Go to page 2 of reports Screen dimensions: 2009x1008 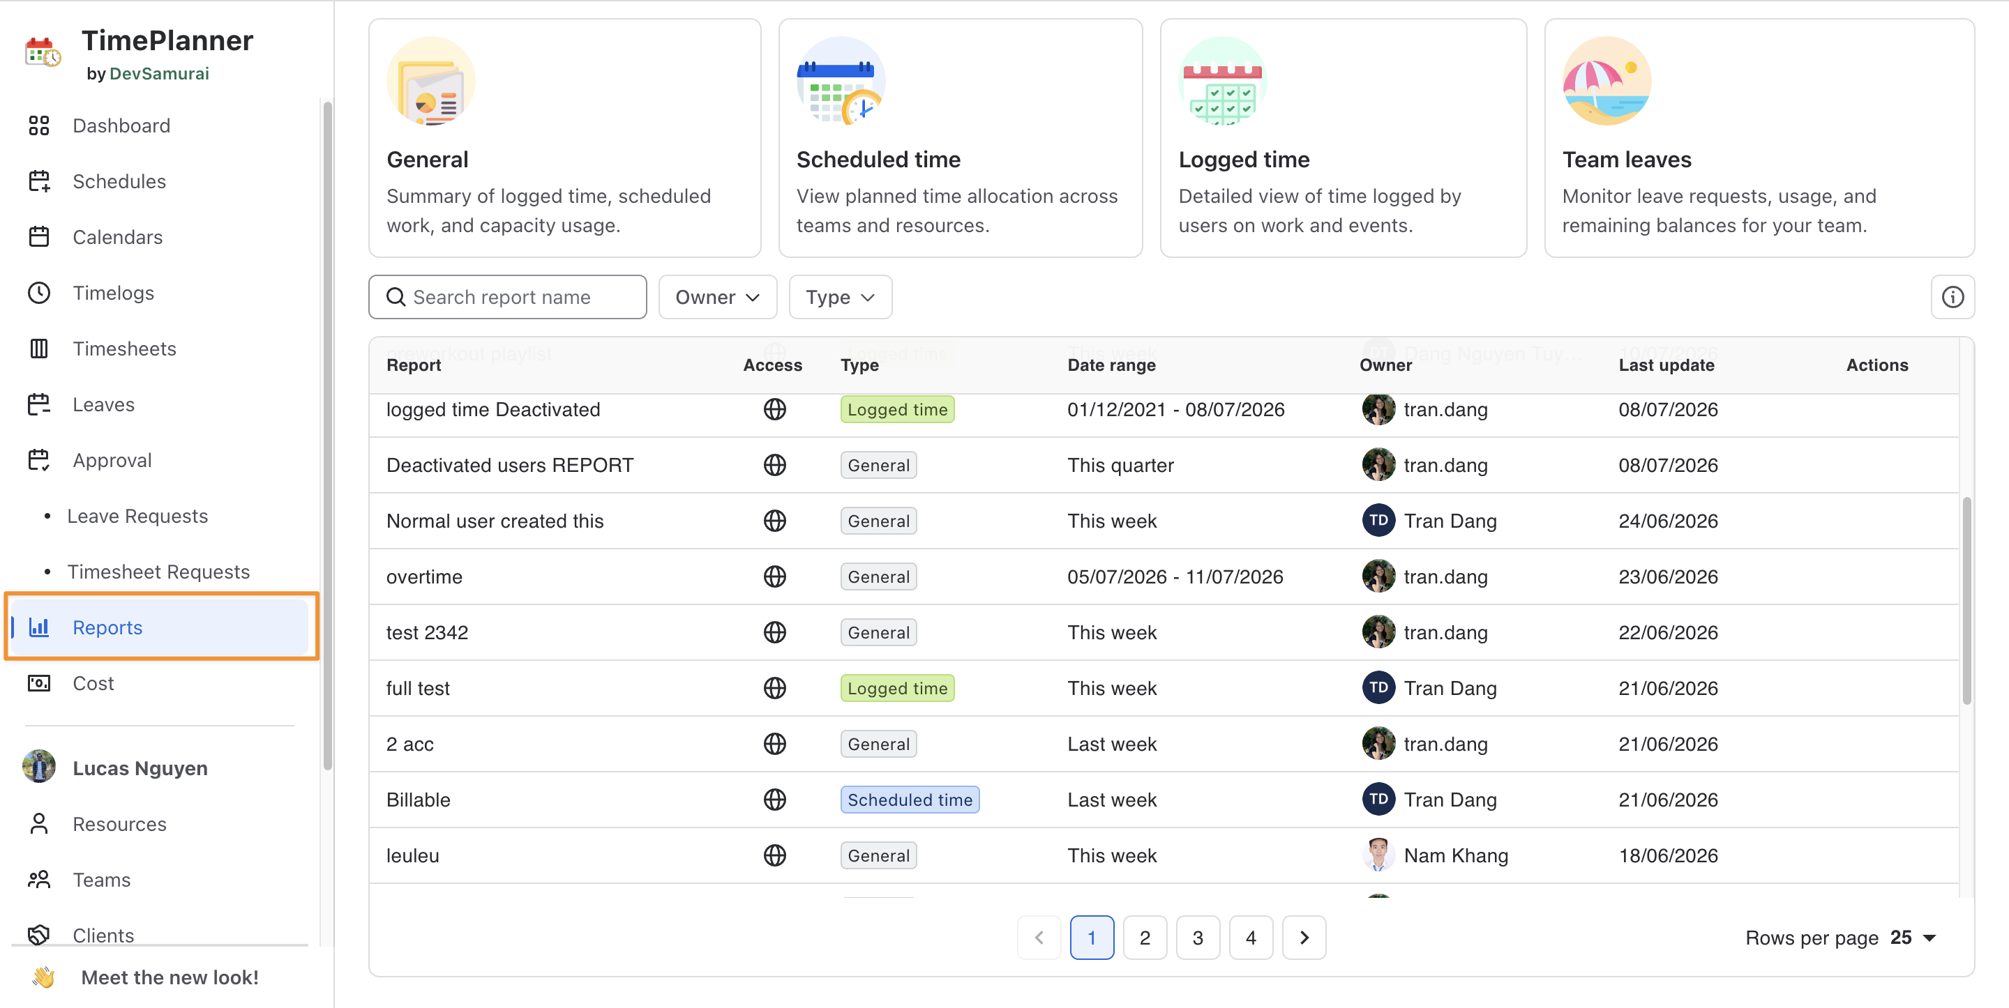click(x=1144, y=938)
